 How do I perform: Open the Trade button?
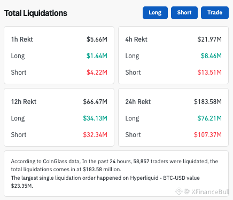(x=215, y=13)
